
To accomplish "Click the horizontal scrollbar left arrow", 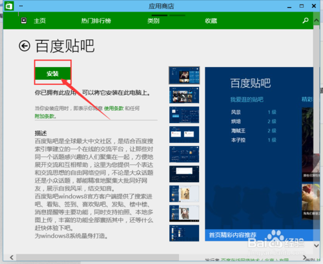I will (x=12, y=257).
